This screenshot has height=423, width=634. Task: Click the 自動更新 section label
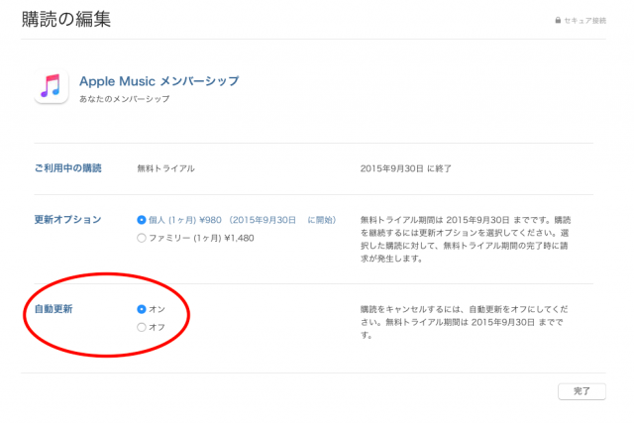(x=53, y=309)
